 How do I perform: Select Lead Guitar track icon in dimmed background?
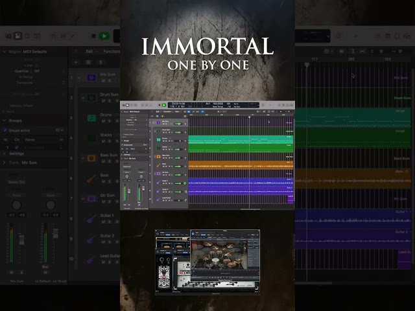(91, 259)
